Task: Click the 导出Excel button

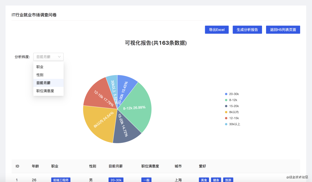Action: (217, 30)
